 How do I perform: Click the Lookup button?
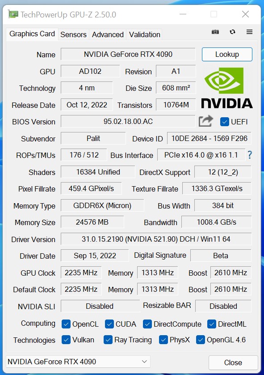(x=227, y=54)
